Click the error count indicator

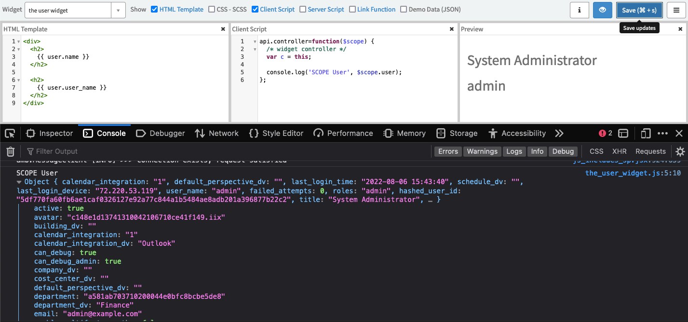click(x=606, y=133)
